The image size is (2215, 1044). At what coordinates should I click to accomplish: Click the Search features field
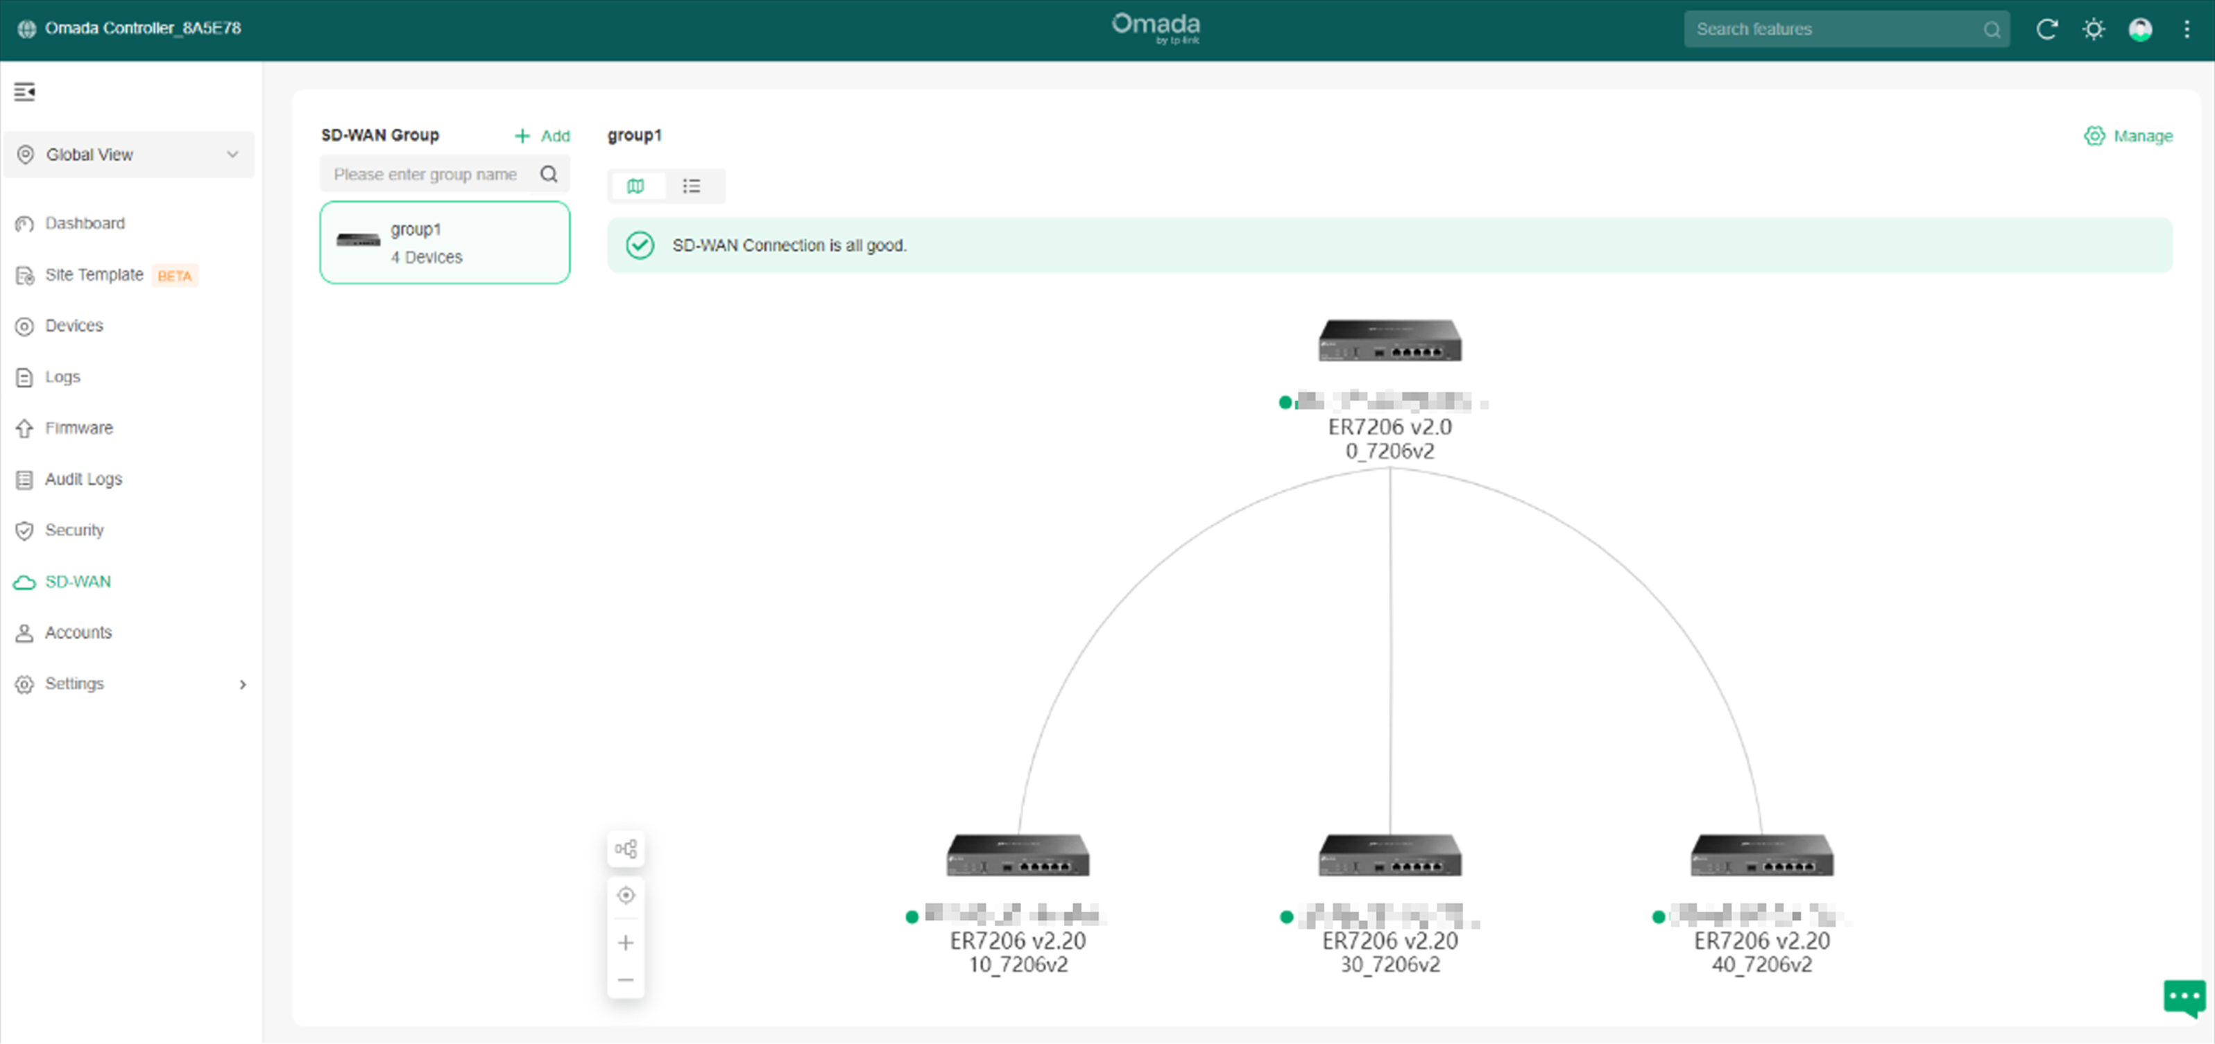coord(1846,29)
